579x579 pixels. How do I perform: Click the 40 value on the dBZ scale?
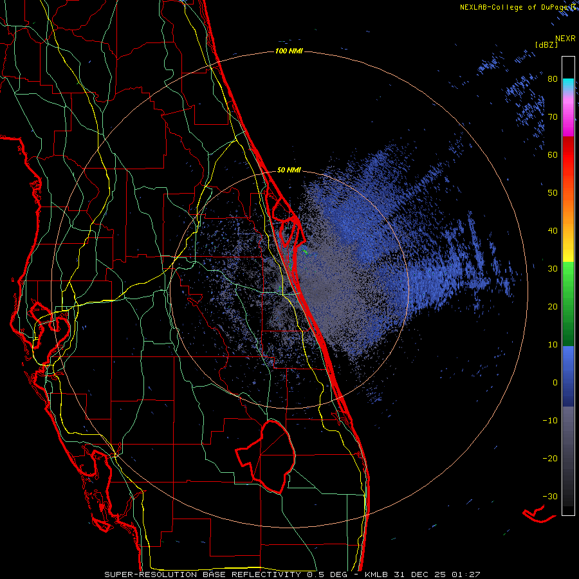[553, 231]
